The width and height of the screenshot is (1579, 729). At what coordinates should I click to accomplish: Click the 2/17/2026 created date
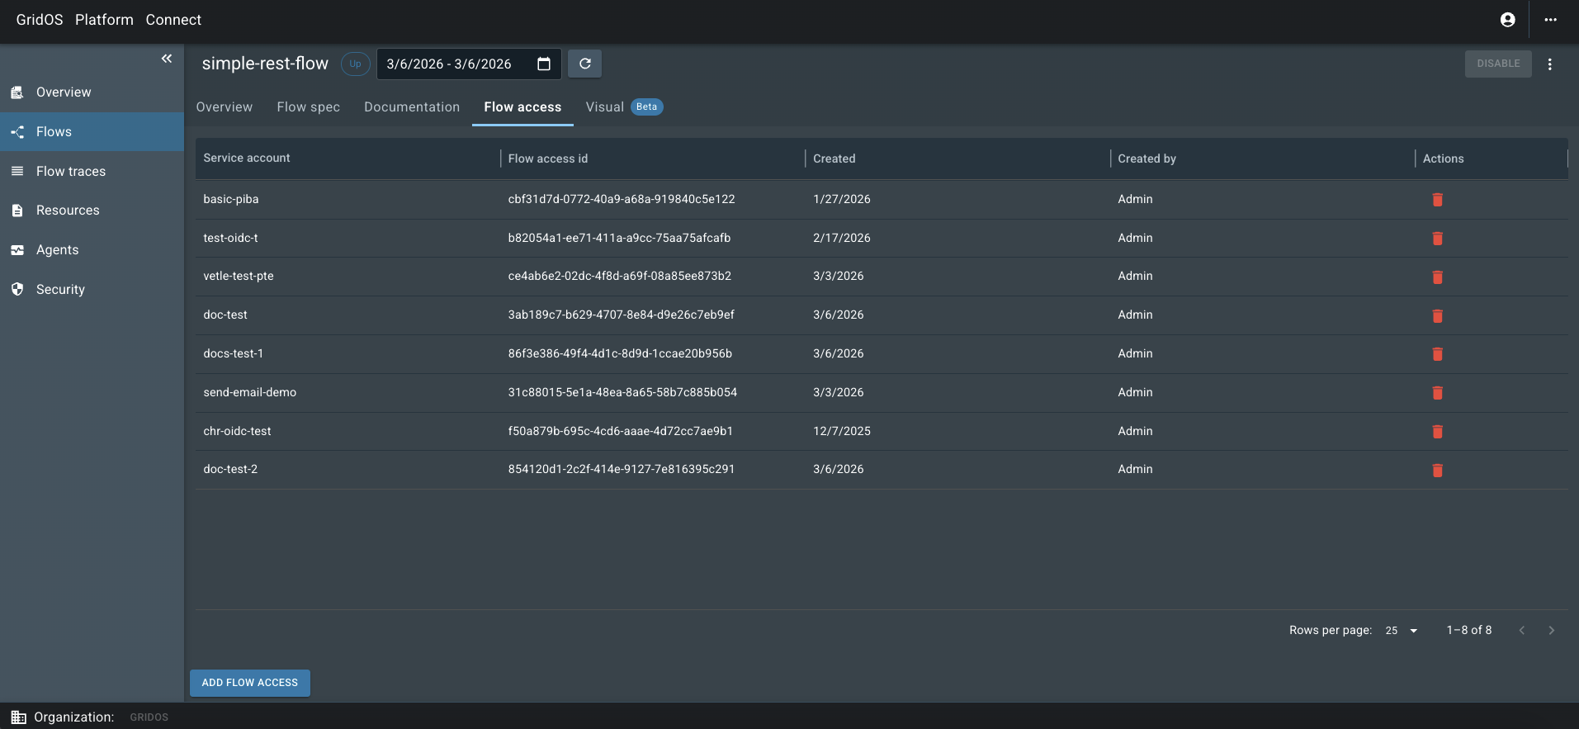842,238
